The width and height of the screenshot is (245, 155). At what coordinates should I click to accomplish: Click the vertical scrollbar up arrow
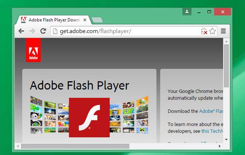coord(226,41)
